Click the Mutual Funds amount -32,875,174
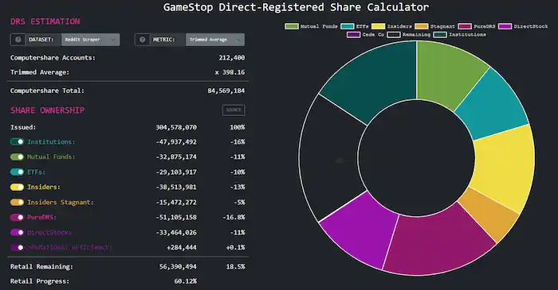Image resolution: width=558 pixels, height=290 pixels. tap(176, 157)
